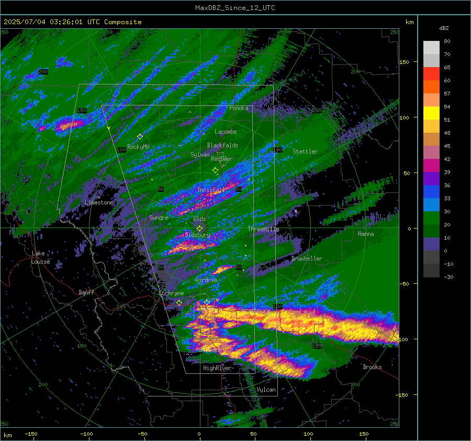Click the Limestone label
The image size is (471, 441).
coord(99,202)
